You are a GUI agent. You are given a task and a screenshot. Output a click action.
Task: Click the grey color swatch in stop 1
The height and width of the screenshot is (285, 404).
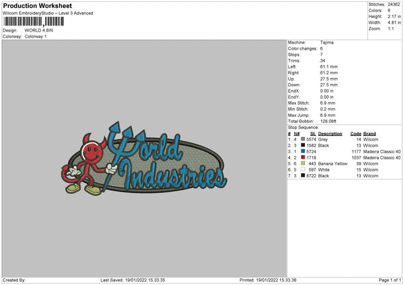pyautogui.click(x=303, y=139)
